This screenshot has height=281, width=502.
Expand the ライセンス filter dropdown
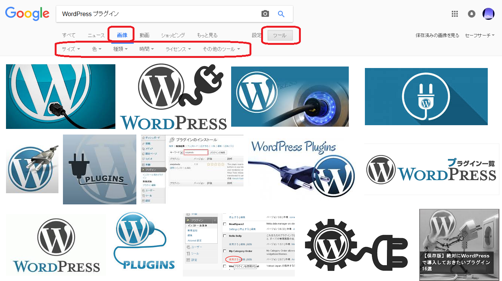pyautogui.click(x=178, y=49)
